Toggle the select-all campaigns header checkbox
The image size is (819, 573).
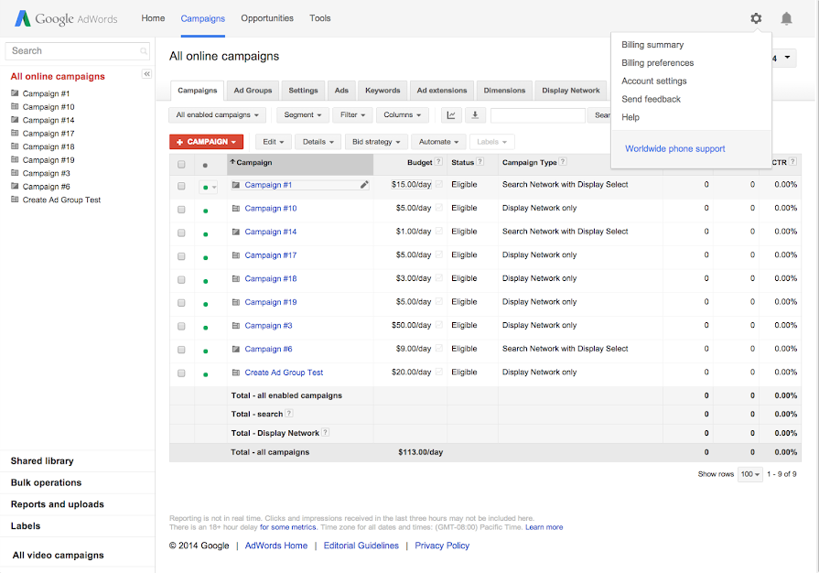[x=181, y=165]
